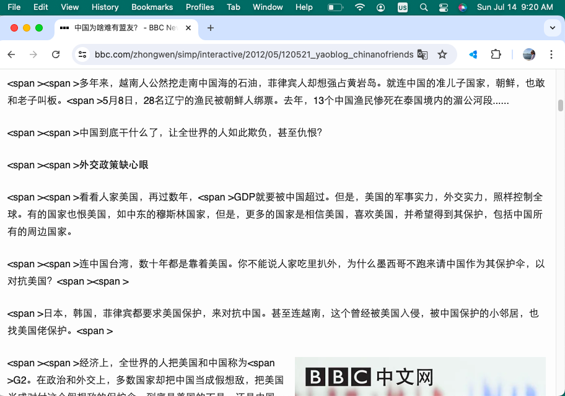Open the Chrome profile avatar
Screen dimensions: 565x396
pos(528,54)
